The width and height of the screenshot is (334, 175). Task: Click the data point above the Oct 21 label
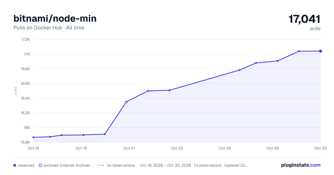(126, 102)
